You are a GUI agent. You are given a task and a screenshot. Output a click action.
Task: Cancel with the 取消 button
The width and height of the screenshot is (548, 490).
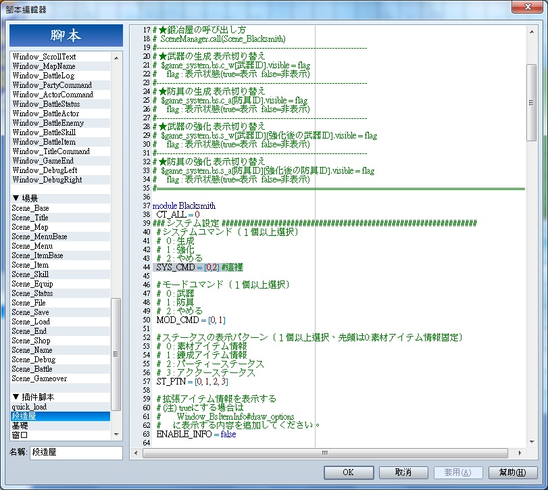(403, 472)
